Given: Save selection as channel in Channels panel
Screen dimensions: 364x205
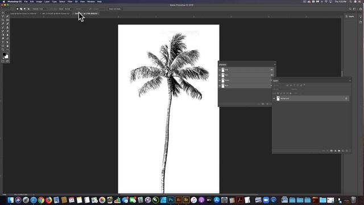Looking at the screenshot, I should pos(263,104).
